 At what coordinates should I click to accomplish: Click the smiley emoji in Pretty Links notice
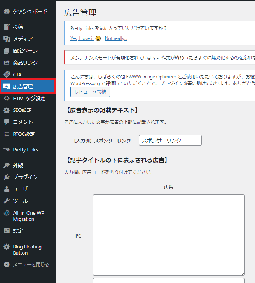click(x=98, y=38)
